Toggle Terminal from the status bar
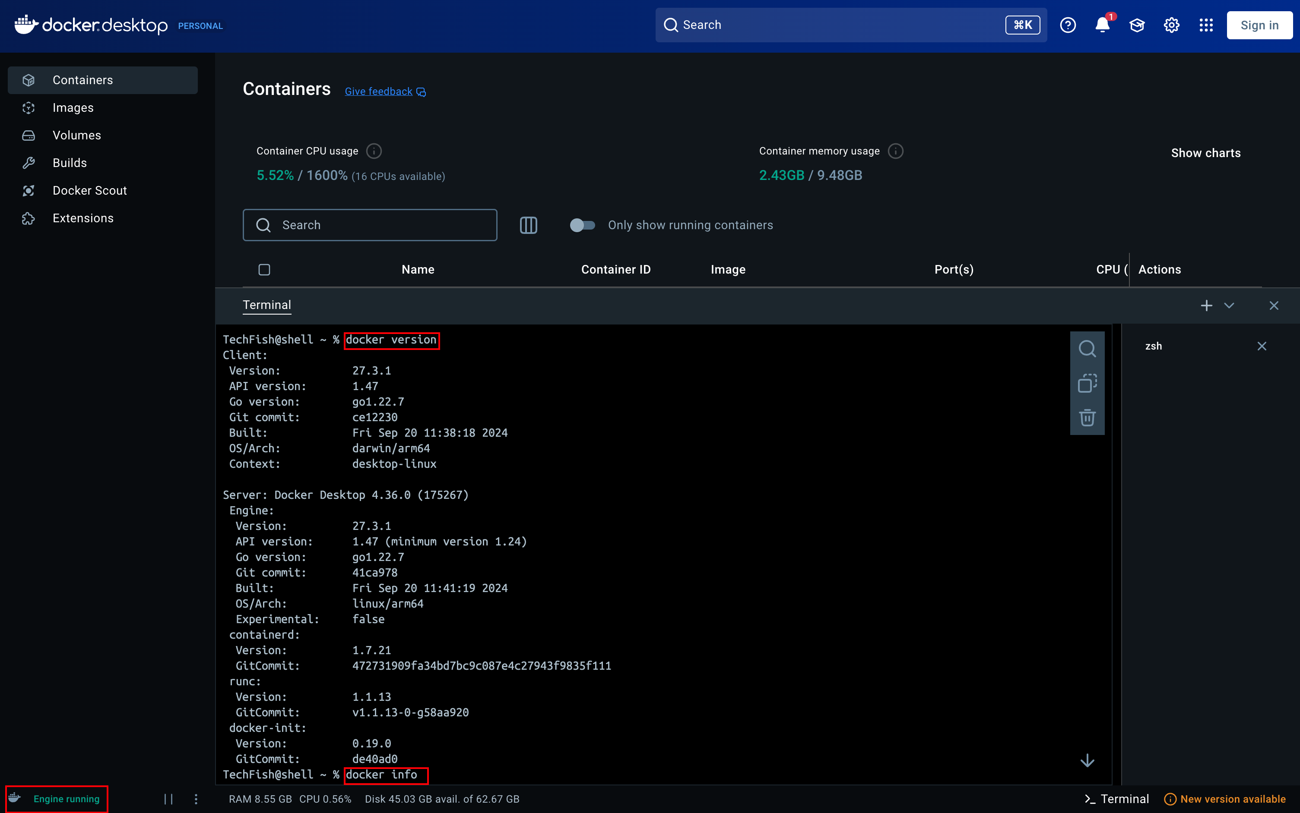Viewport: 1300px width, 813px height. [1116, 799]
